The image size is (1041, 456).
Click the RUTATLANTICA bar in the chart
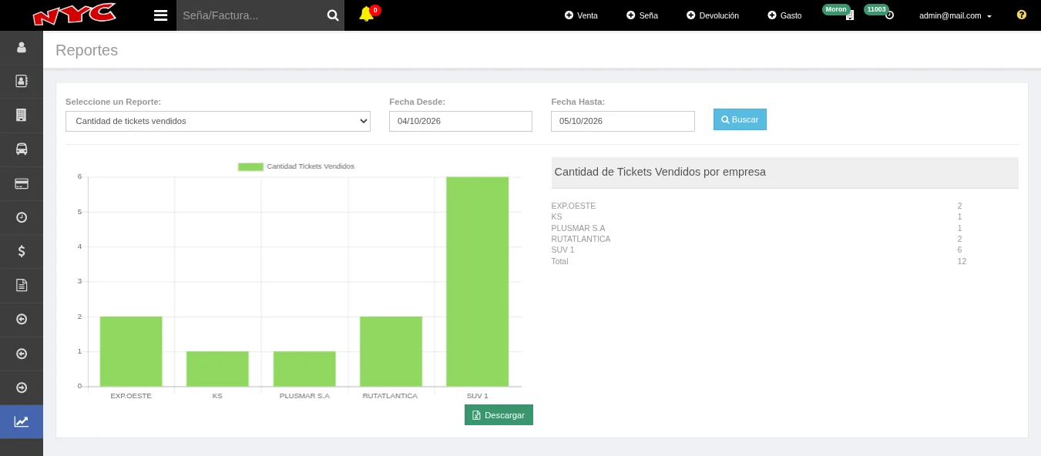point(391,351)
